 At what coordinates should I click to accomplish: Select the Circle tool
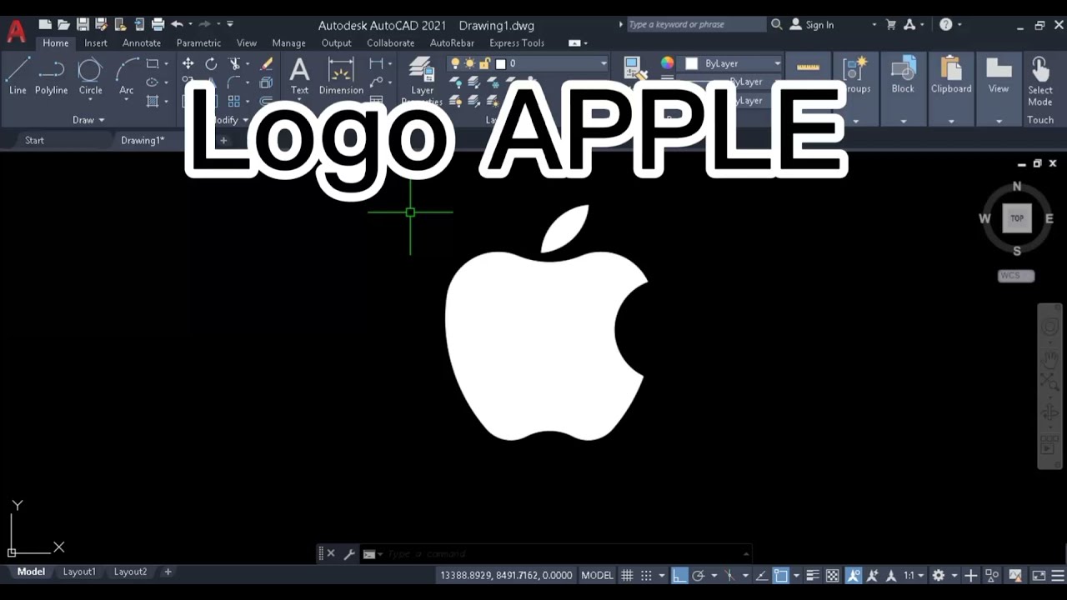[90, 76]
